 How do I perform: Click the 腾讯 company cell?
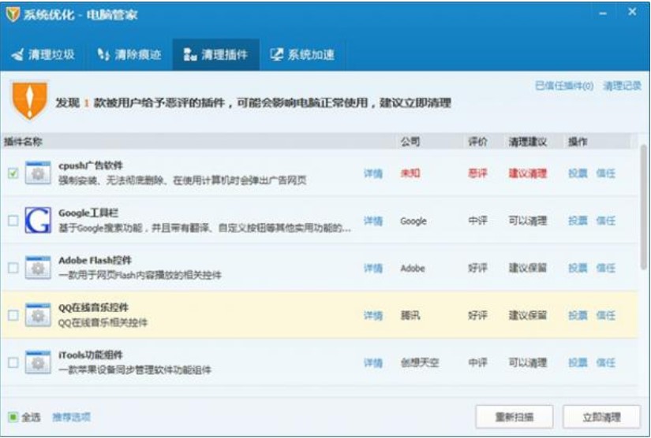(410, 315)
